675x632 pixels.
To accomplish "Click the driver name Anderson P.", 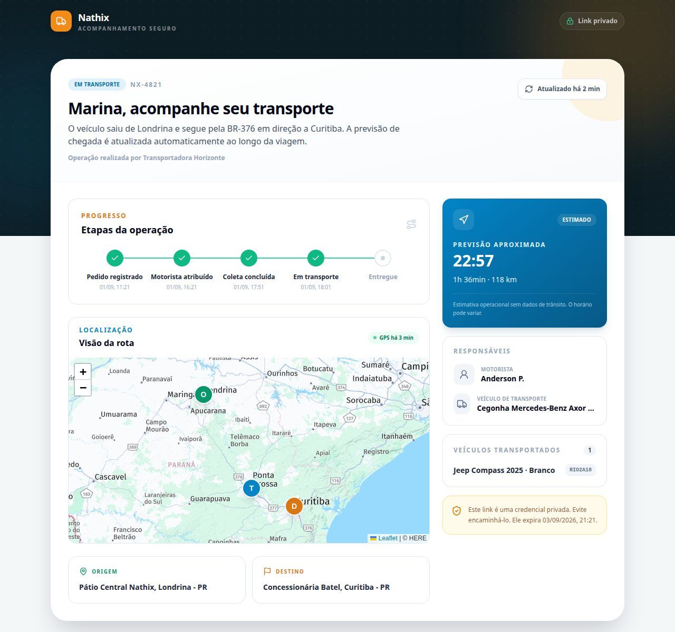I will coord(503,379).
